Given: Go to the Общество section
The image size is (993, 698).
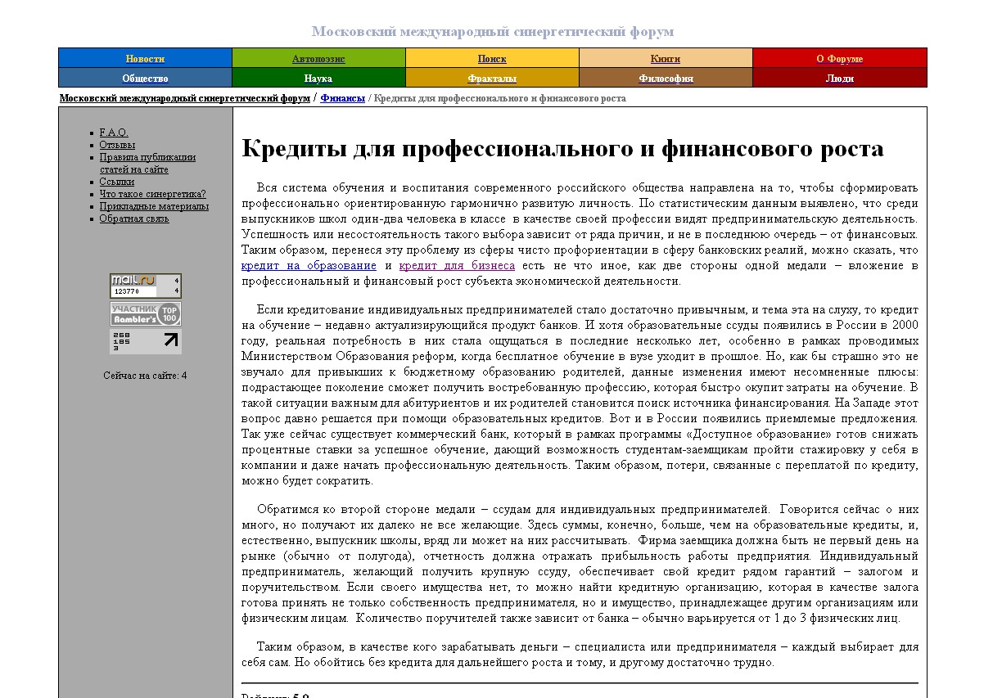Looking at the screenshot, I should 145,79.
